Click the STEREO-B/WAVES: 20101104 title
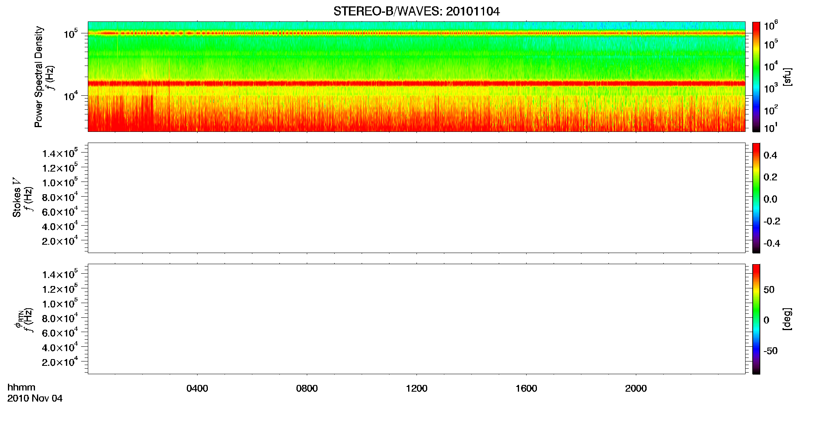Screen dimensions: 833x429 click(x=416, y=11)
